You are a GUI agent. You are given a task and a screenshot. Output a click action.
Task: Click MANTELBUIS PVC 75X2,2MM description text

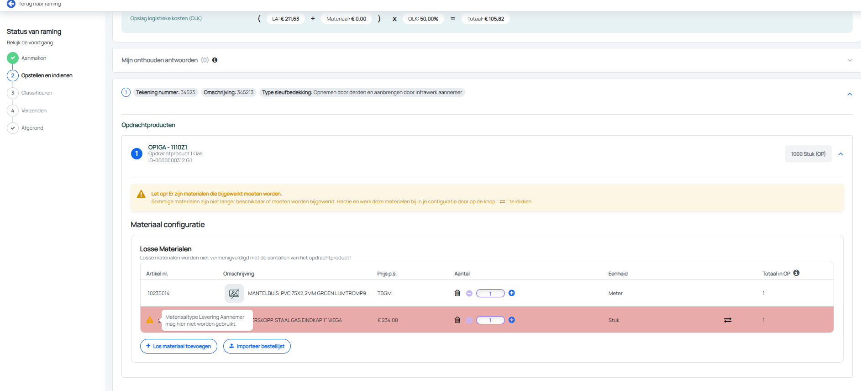[307, 293]
